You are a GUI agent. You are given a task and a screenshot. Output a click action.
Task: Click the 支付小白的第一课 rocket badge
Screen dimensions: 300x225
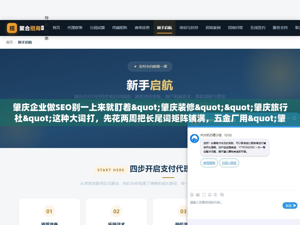(150, 66)
